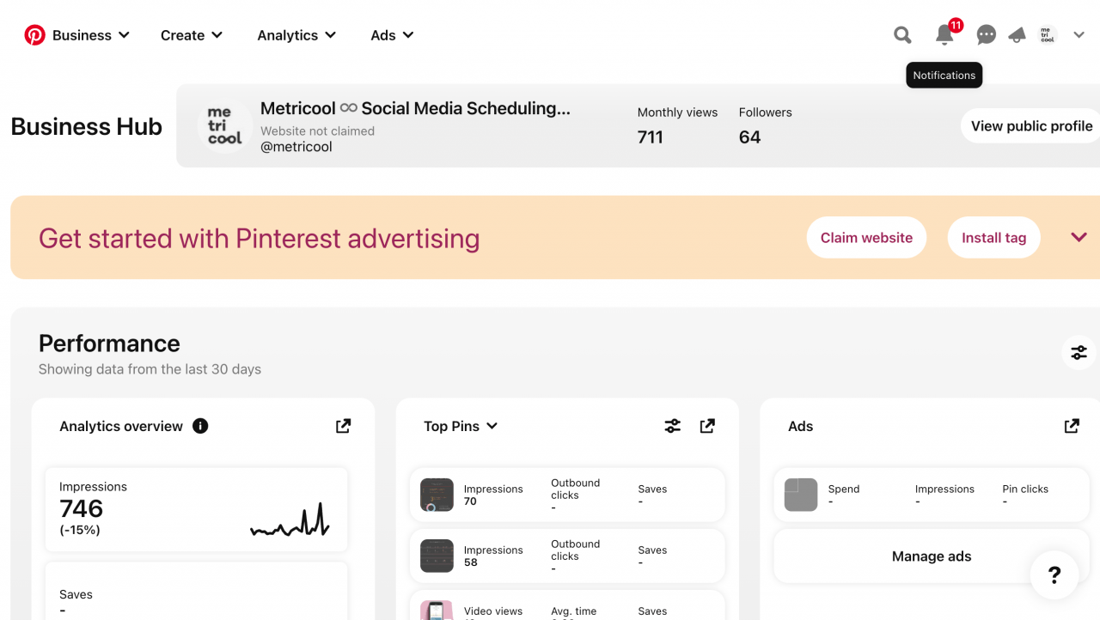Select the first Top Pin thumbnail

coord(437,495)
